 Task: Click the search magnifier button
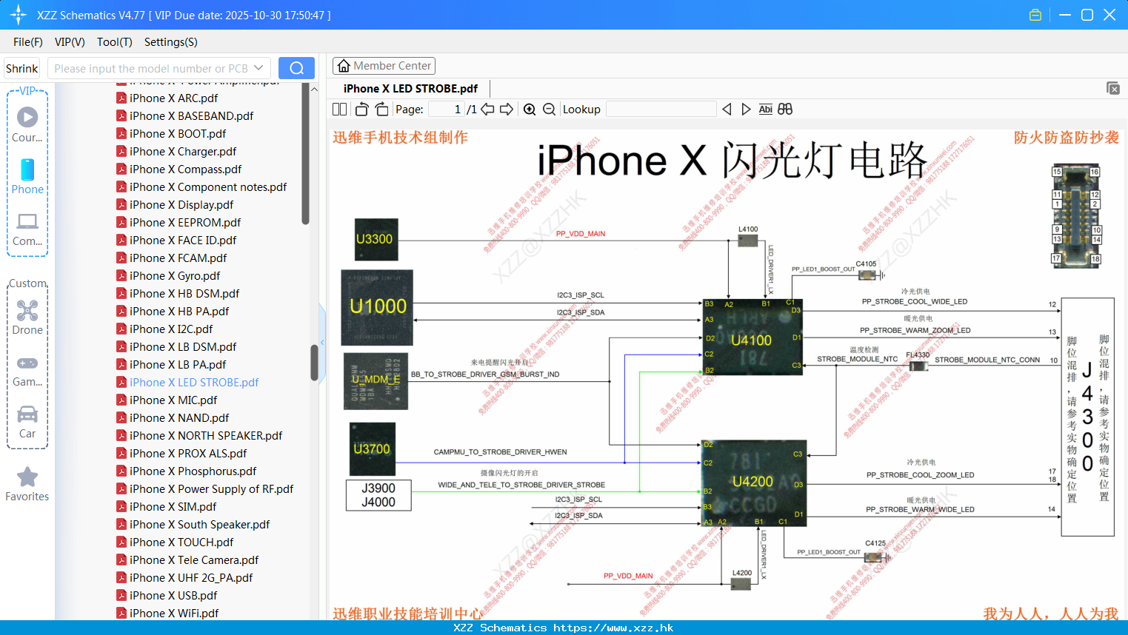(296, 68)
